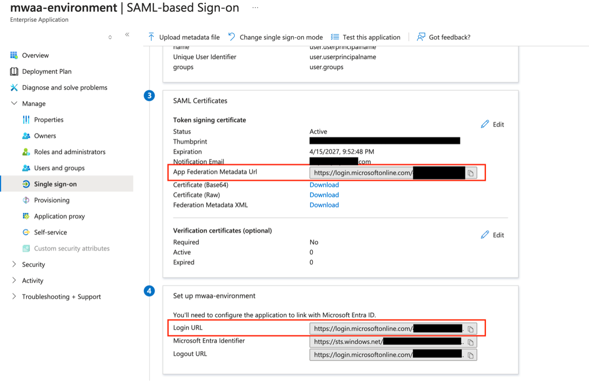Click the Application proxy icon
The height and width of the screenshot is (382, 589).
pos(26,216)
